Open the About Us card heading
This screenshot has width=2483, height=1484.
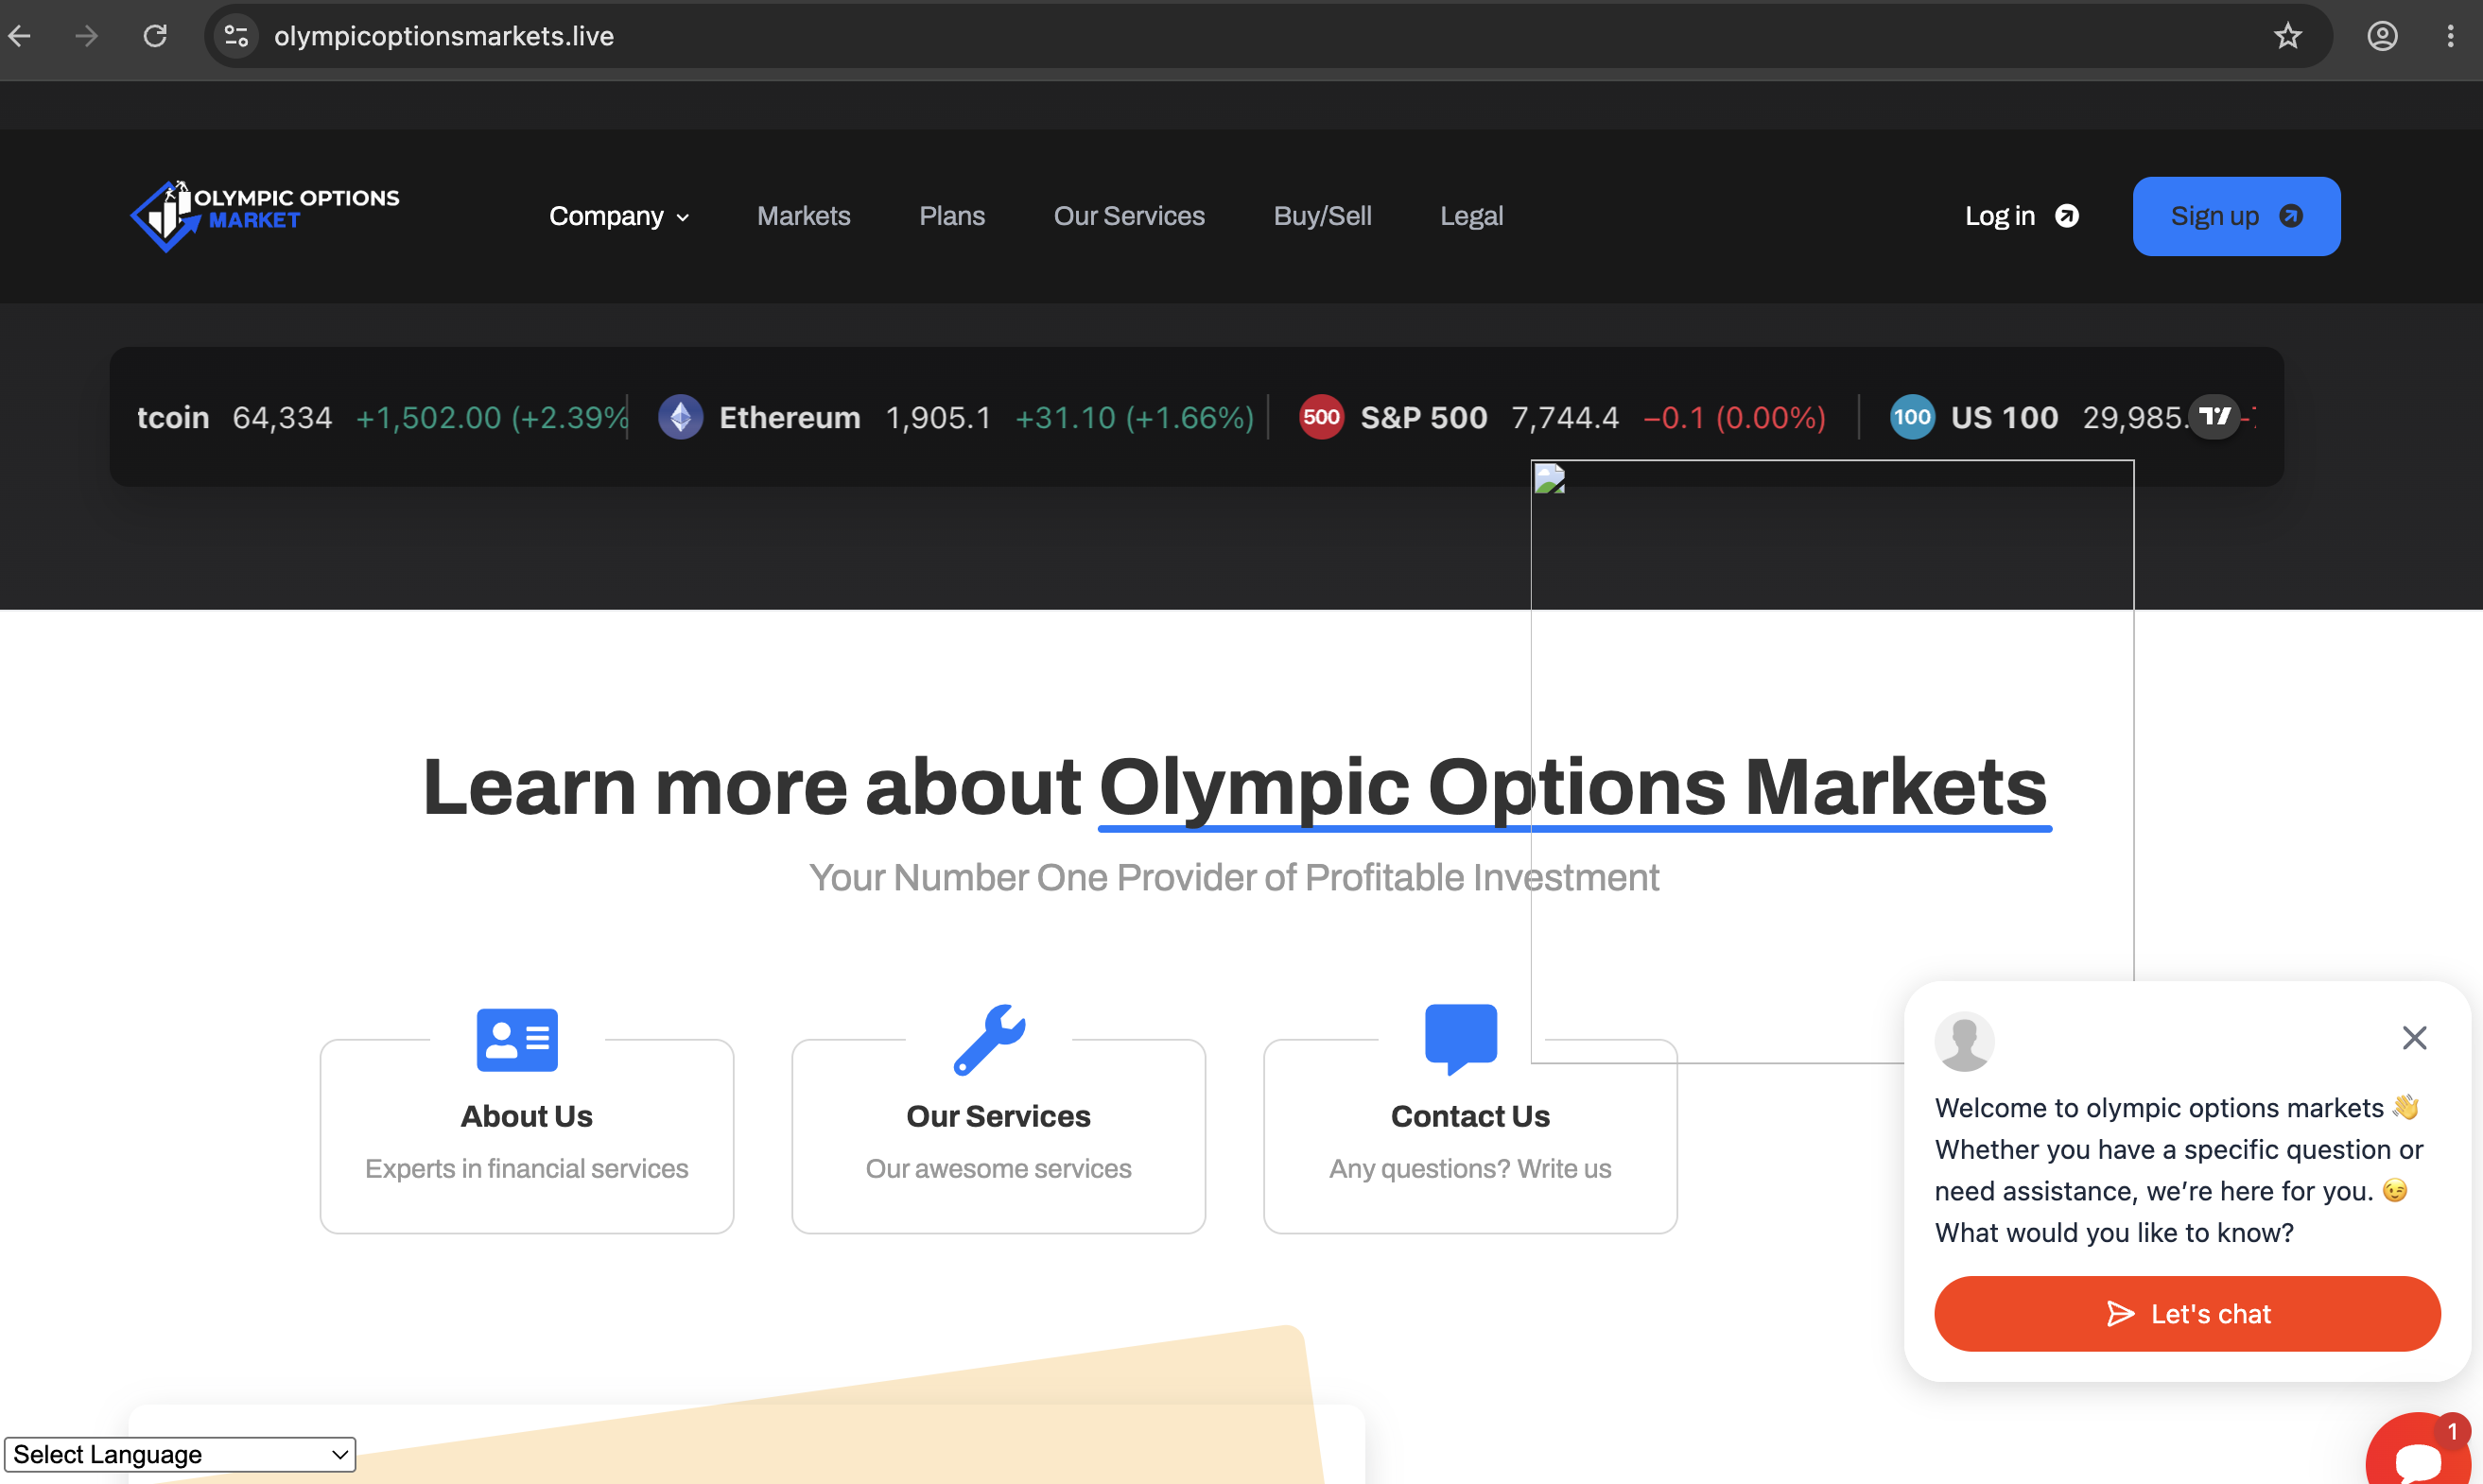point(527,1115)
